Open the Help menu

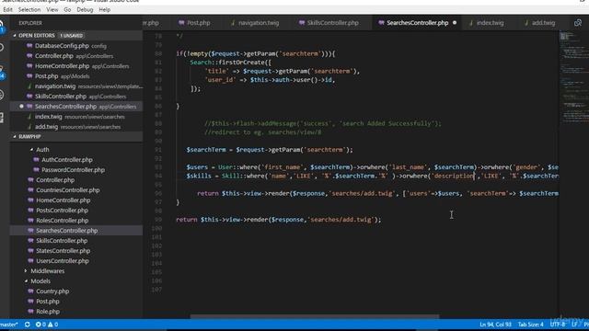(104, 10)
